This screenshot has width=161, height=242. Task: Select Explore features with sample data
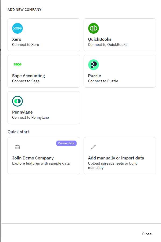tap(41, 163)
